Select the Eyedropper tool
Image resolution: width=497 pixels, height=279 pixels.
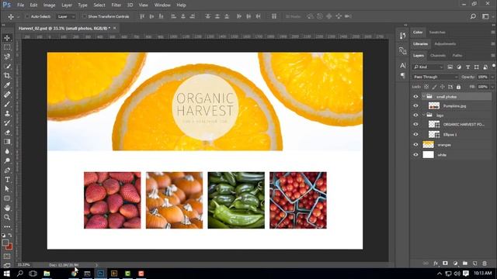(7, 85)
